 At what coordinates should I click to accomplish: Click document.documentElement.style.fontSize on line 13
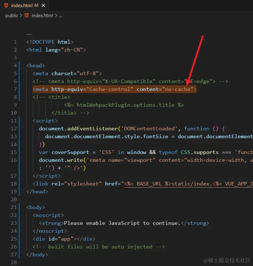[107, 136]
